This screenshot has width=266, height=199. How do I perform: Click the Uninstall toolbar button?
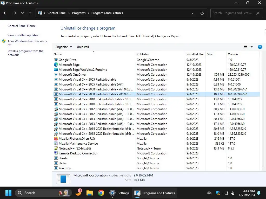[x=83, y=47]
